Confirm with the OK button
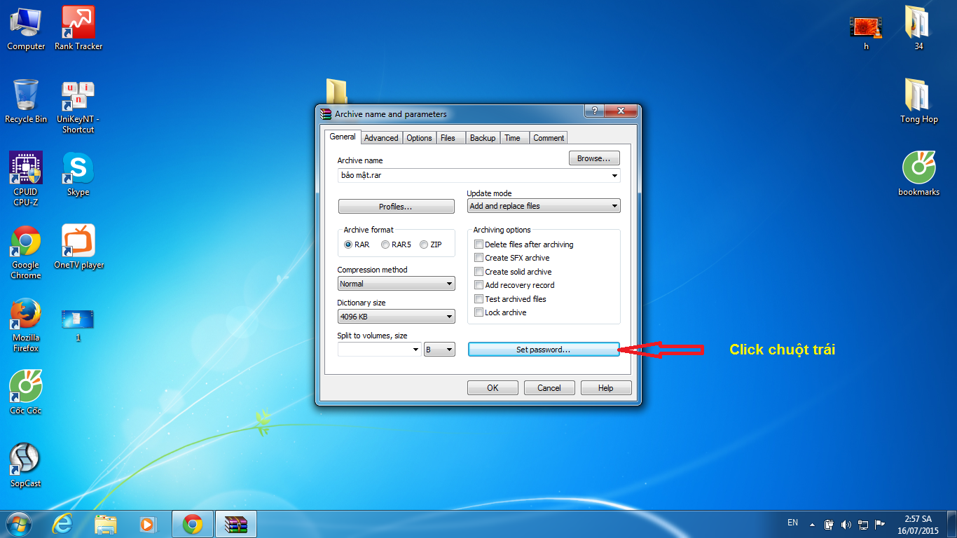957x538 pixels. click(493, 387)
